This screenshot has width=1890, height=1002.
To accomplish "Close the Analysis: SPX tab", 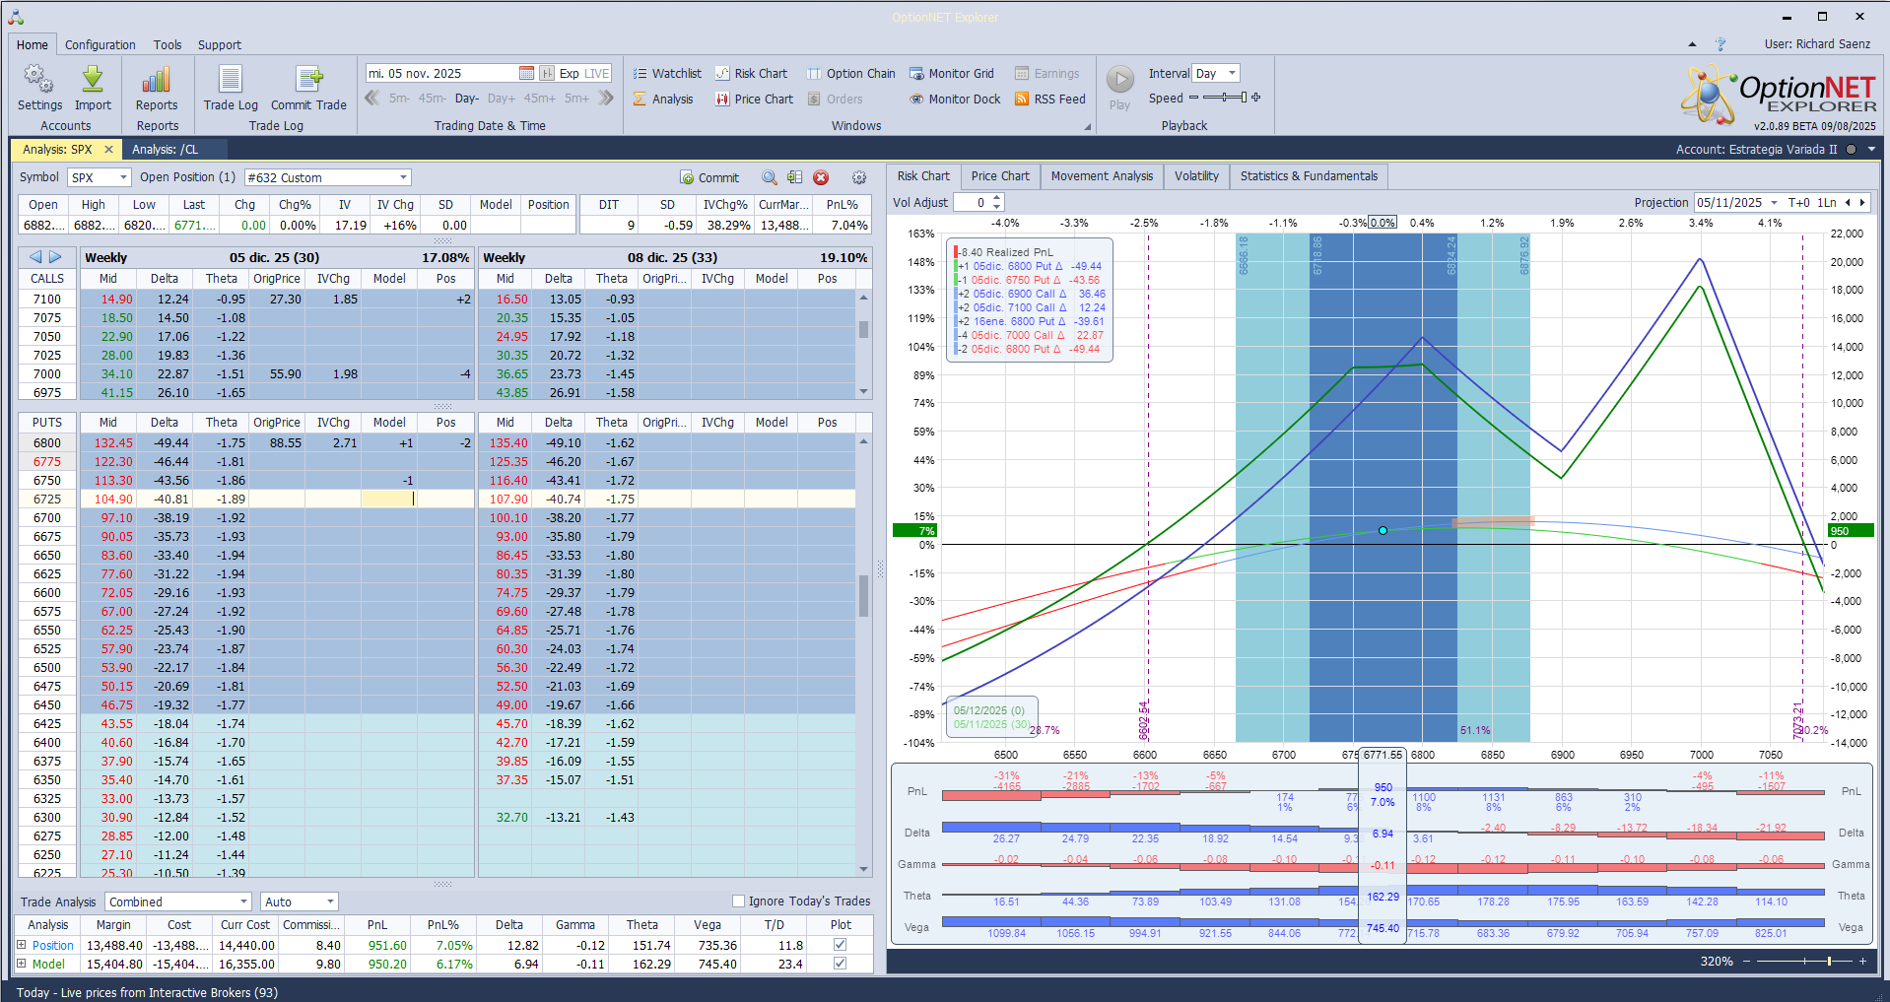I will pos(108,150).
